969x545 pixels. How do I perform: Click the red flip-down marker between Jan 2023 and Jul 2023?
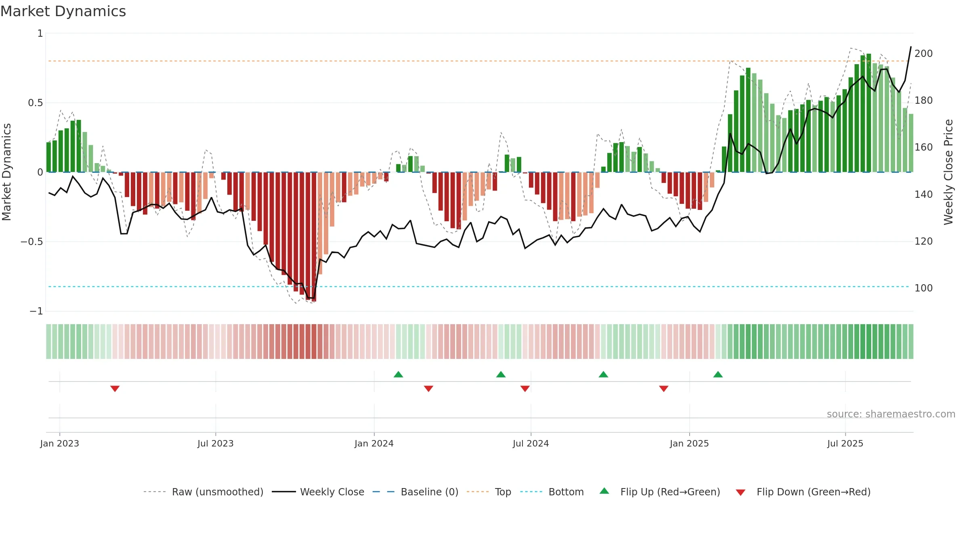tap(115, 389)
